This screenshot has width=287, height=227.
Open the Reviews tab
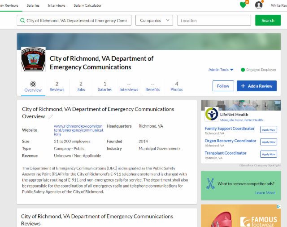click(57, 86)
